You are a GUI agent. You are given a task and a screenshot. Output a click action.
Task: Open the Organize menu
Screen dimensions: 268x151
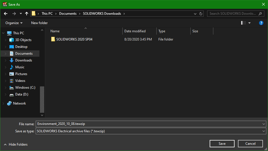pos(14,23)
